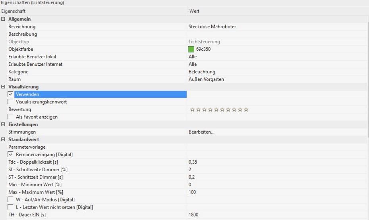369x220 pixels.
Task: Click the hex color code 69c350
Action: [203, 49]
